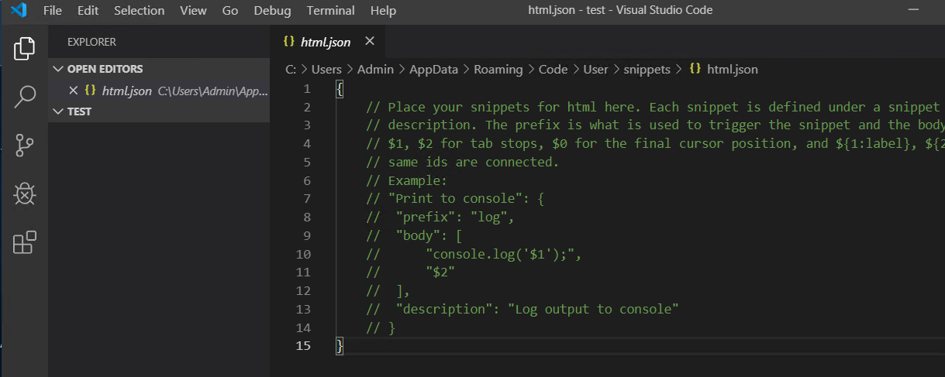Click the opening brace on line 1
Screen dimensions: 945x377
pos(340,89)
